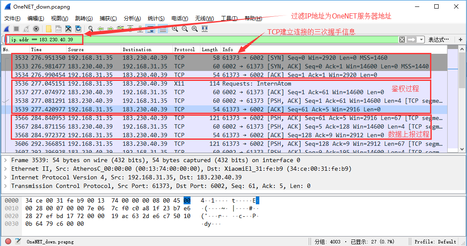Sort by the Protocol column header

pos(186,49)
